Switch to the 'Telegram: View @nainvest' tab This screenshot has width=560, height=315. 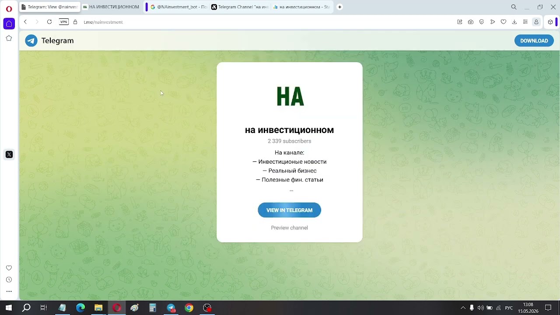coord(49,7)
